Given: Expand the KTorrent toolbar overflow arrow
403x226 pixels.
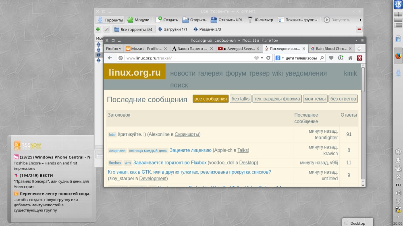Looking at the screenshot, I should (360, 20).
